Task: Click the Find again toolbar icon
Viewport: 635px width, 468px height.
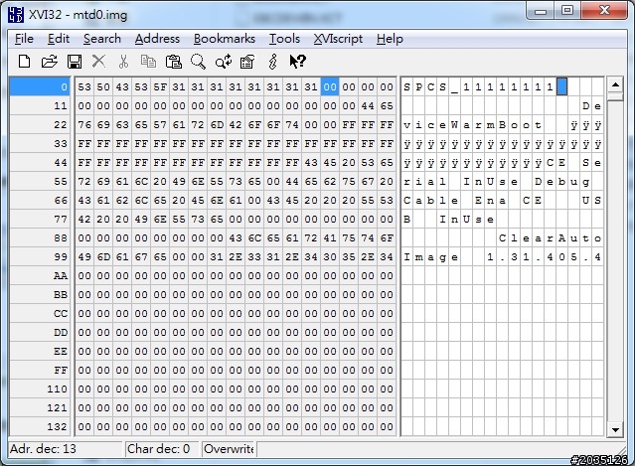Action: pos(224,62)
